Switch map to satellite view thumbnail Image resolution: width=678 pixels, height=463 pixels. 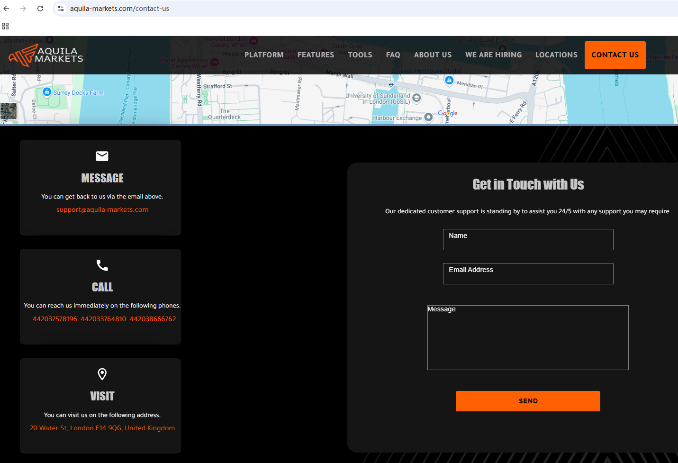pyautogui.click(x=9, y=111)
